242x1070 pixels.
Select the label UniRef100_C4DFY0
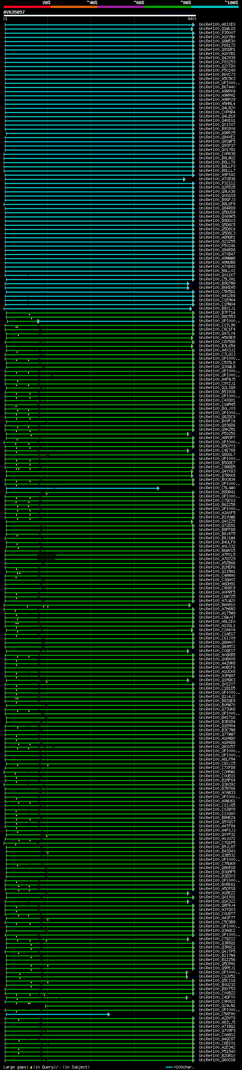pyautogui.click(x=217, y=997)
